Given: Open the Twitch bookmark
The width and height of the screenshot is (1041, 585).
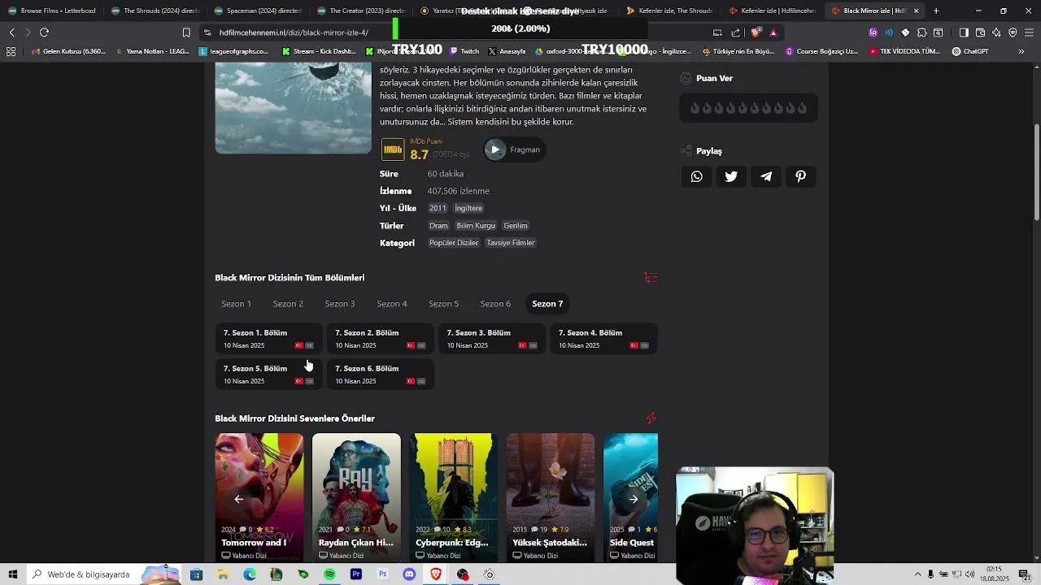Looking at the screenshot, I should coord(464,51).
